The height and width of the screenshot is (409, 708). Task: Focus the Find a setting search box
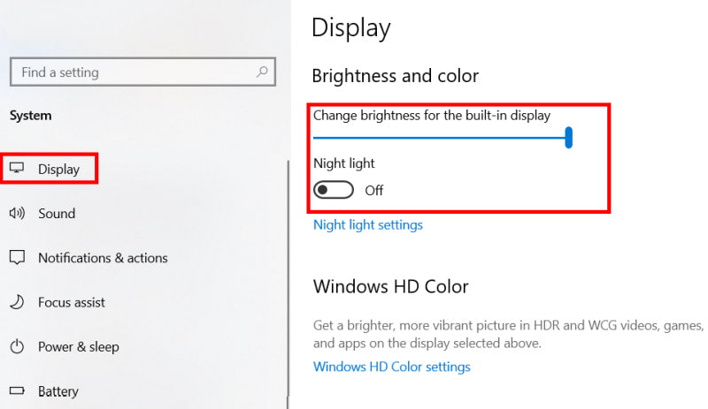click(133, 72)
